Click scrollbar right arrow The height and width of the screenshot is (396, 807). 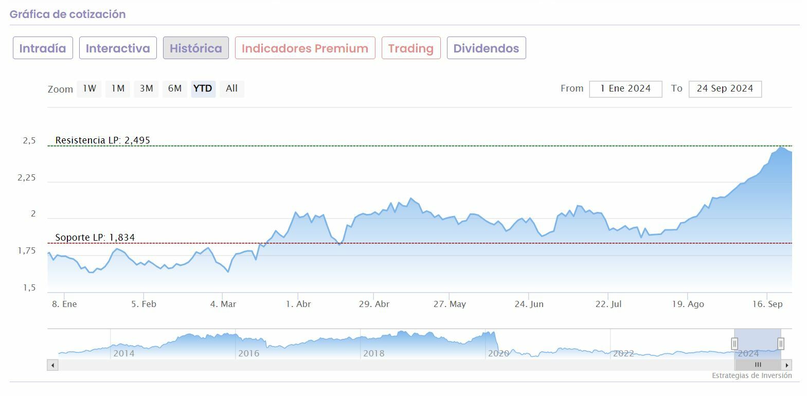(787, 365)
